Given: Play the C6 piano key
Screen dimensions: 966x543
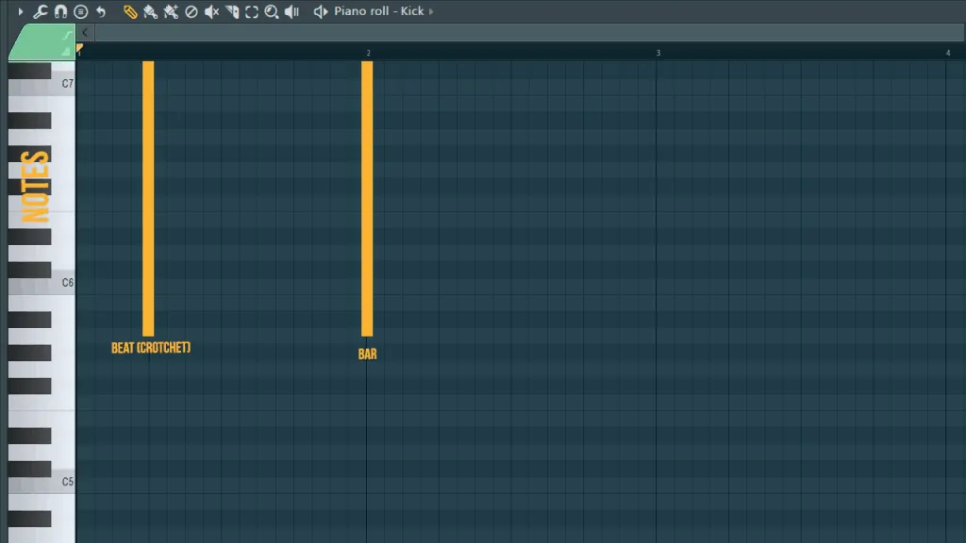Looking at the screenshot, I should pyautogui.click(x=42, y=283).
